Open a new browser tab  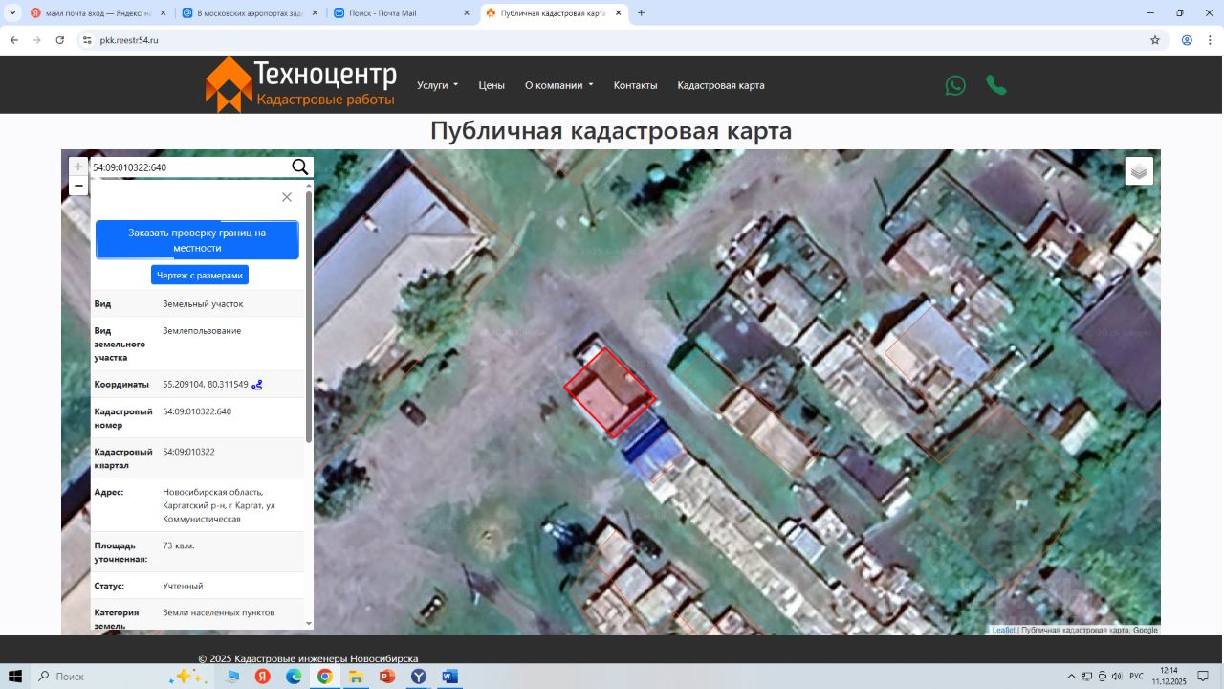[641, 13]
